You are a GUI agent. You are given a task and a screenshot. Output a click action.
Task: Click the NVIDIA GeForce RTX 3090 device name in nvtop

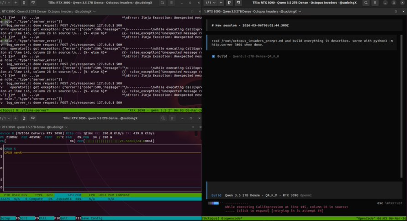click(x=40, y=133)
